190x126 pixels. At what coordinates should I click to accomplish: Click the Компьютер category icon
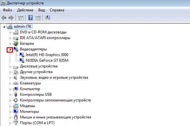pyautogui.click(x=16, y=89)
